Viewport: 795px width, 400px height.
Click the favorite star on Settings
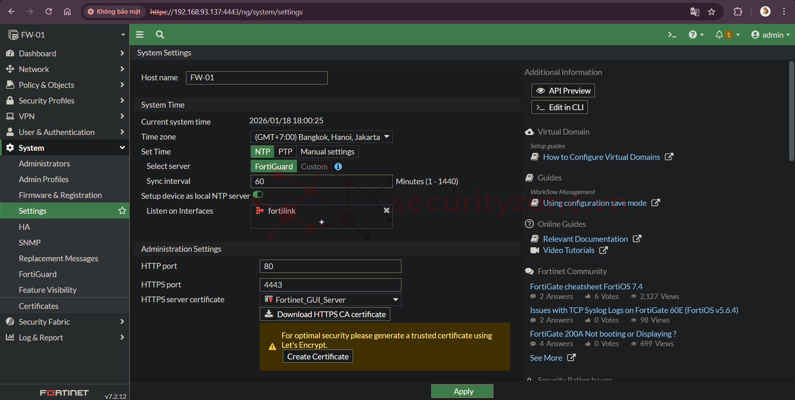pos(122,211)
